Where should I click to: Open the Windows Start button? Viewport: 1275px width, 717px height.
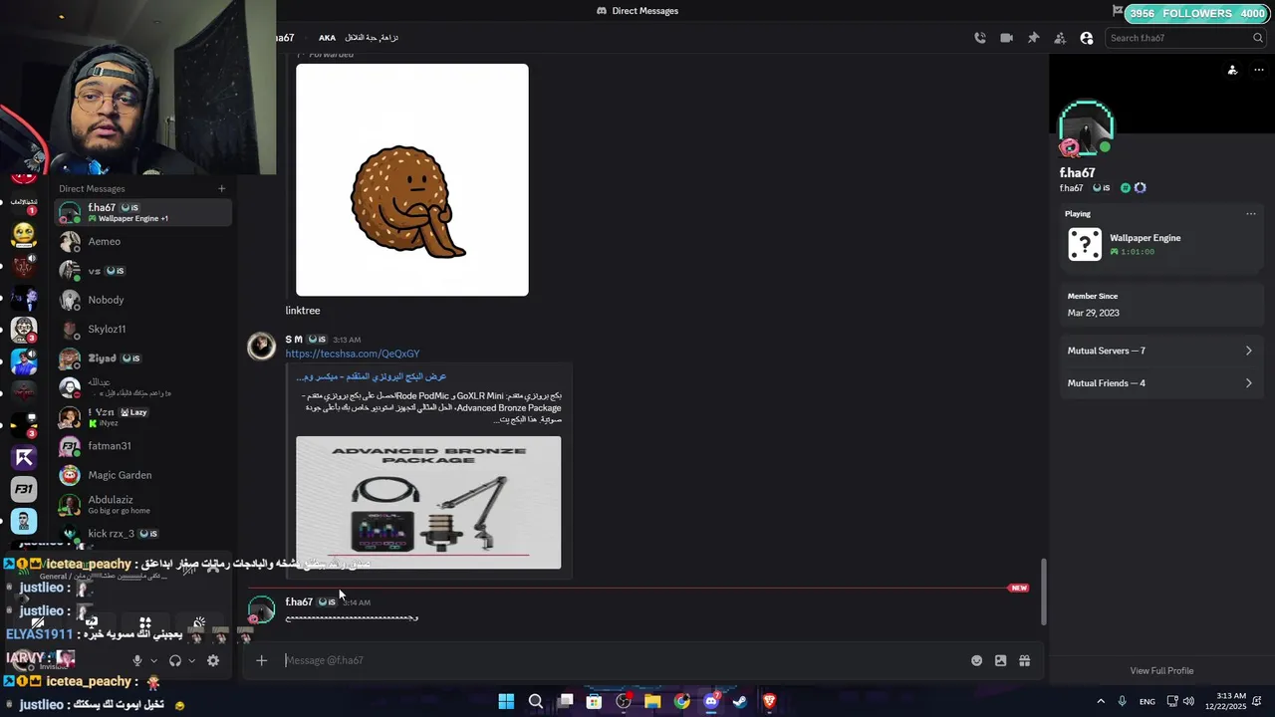(x=506, y=701)
